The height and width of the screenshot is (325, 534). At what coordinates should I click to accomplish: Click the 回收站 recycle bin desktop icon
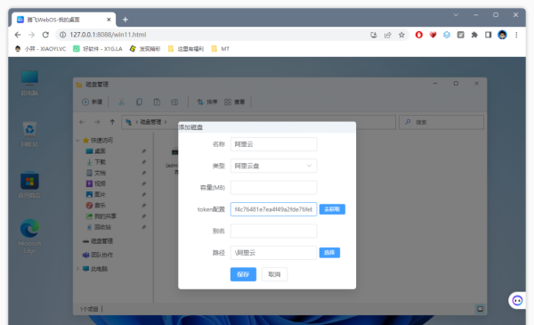click(29, 134)
